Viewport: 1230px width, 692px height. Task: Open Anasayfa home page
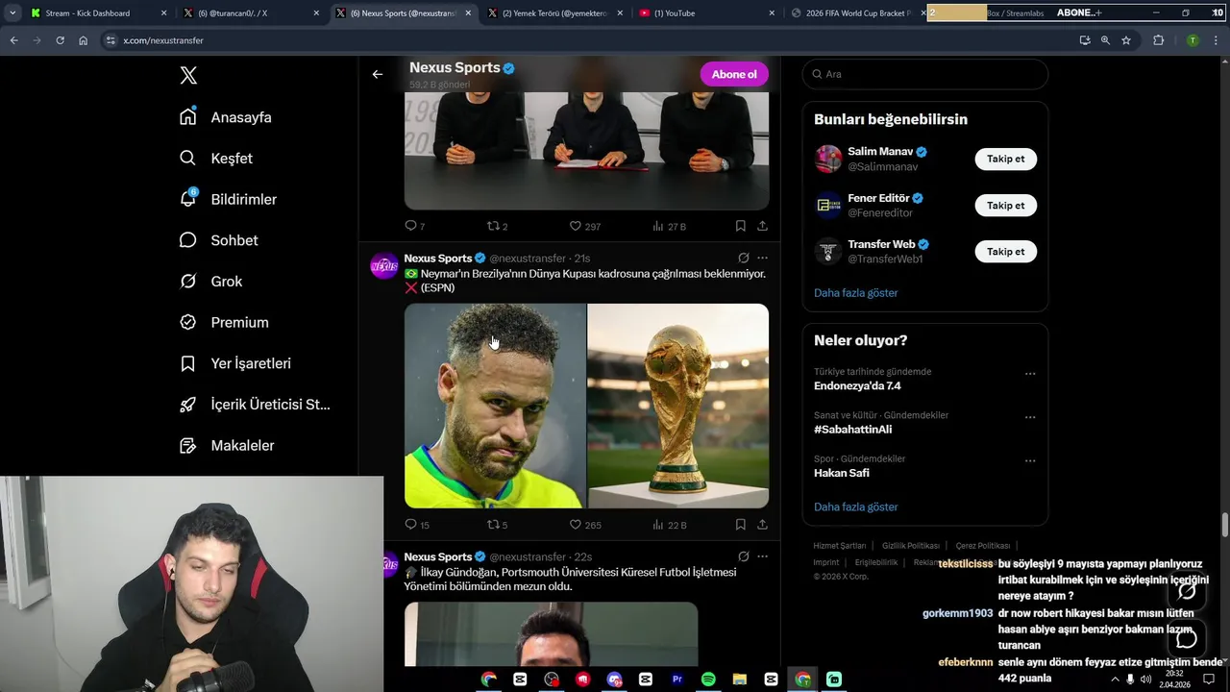[226, 117]
